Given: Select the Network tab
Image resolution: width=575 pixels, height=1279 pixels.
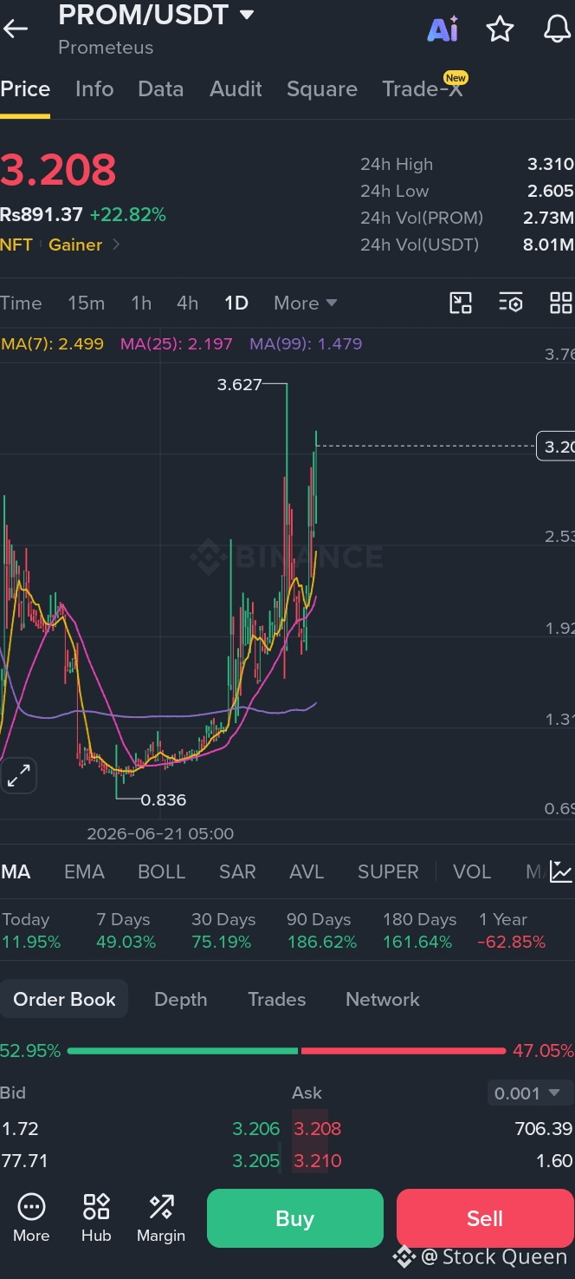Looking at the screenshot, I should tap(383, 999).
